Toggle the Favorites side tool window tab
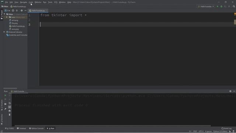Screen dimensions: 236x133 [x=1, y=120]
